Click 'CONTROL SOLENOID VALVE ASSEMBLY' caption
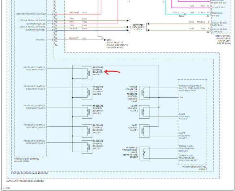Viewport: 235px width, 191px height. [x=30, y=173]
